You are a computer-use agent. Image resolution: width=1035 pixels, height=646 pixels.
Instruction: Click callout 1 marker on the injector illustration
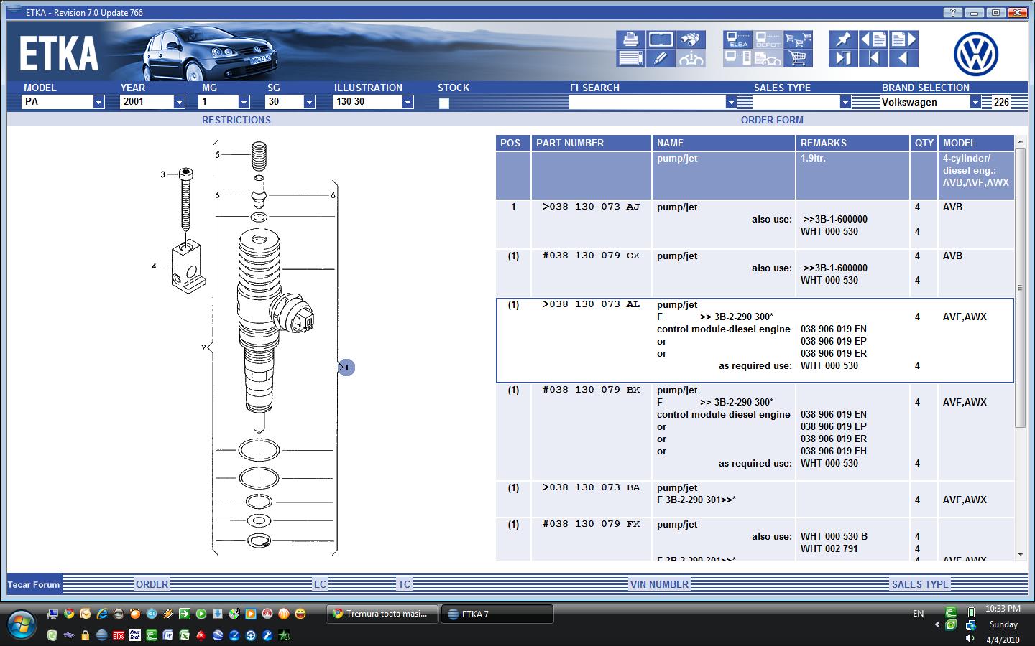click(346, 368)
